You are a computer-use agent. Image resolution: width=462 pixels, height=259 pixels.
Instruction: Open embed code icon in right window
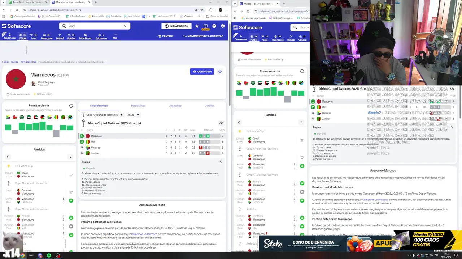pos(452,89)
